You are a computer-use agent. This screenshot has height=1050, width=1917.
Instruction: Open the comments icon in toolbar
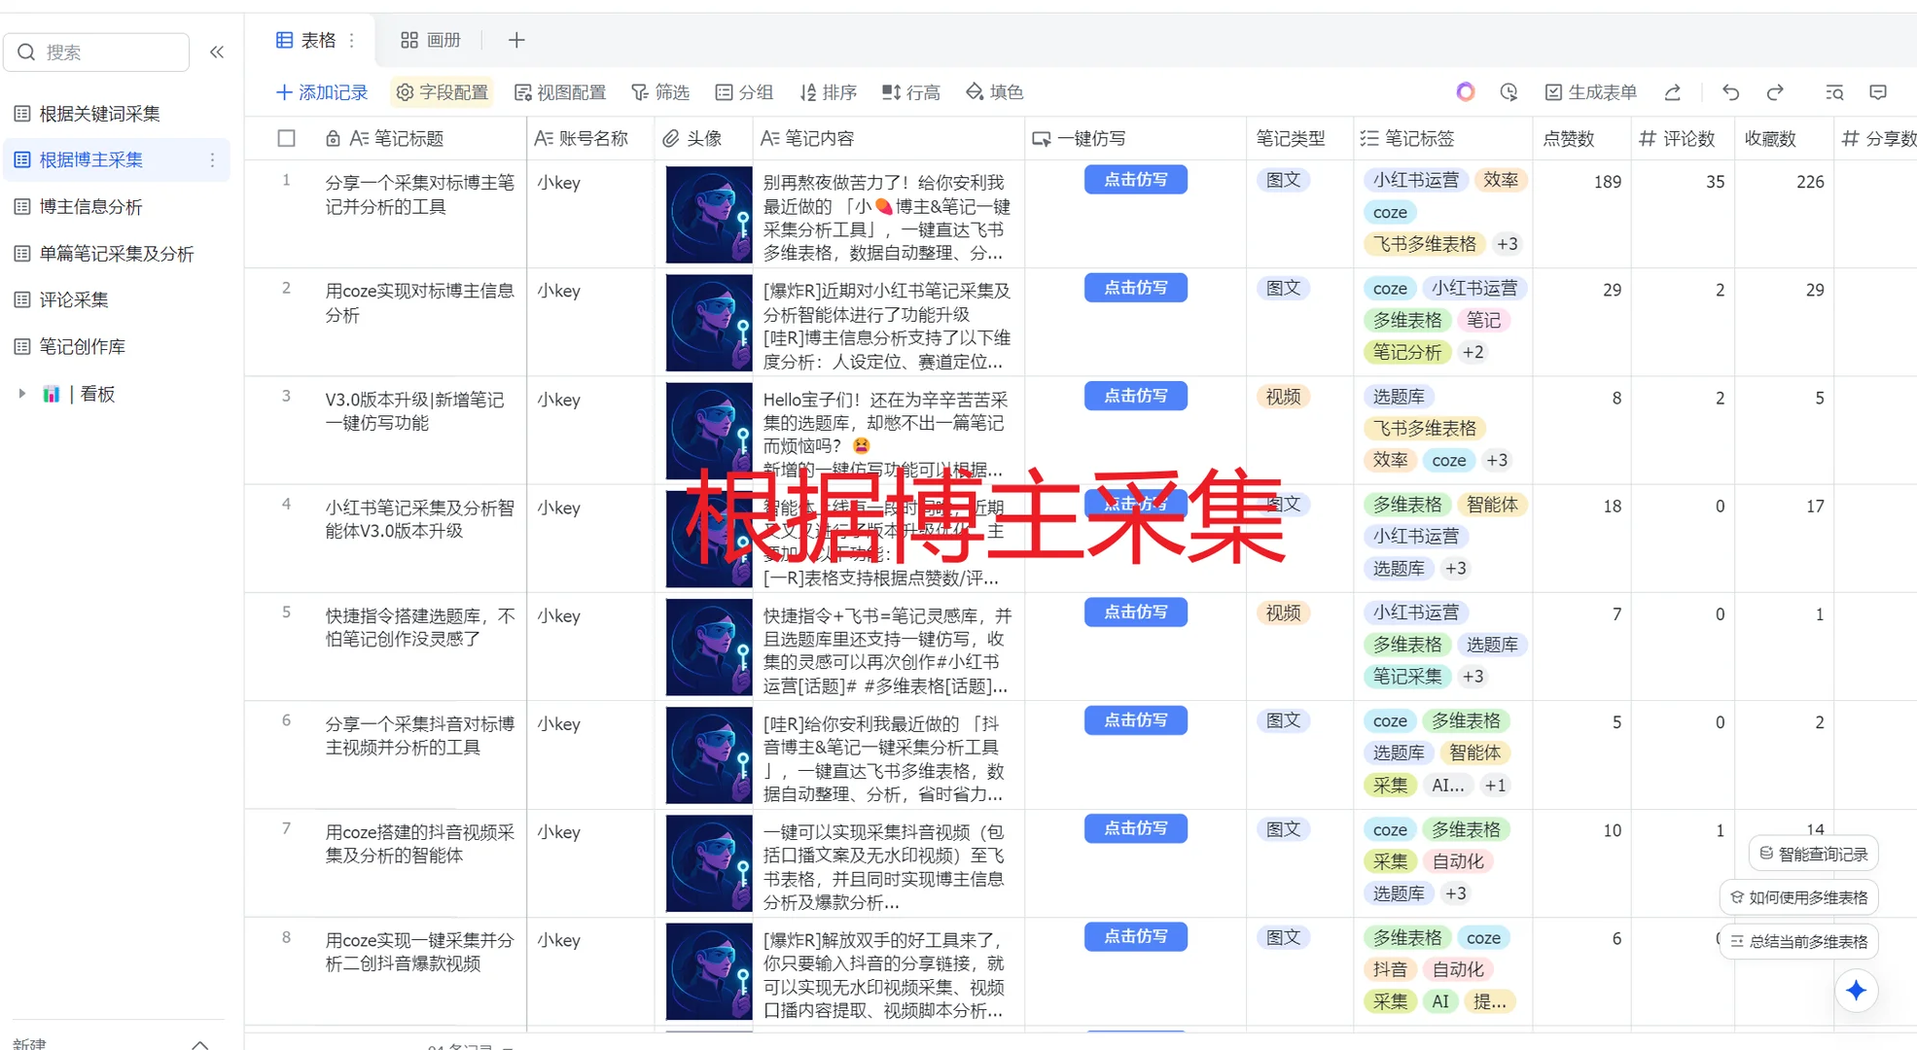click(1878, 92)
